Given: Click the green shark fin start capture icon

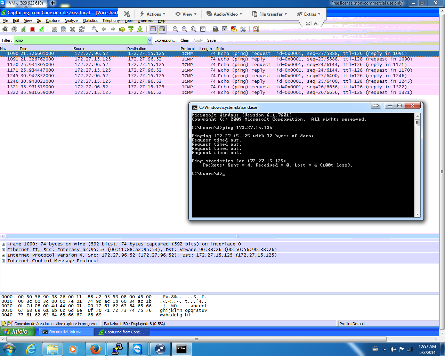Looking at the screenshot, I should 23,29.
